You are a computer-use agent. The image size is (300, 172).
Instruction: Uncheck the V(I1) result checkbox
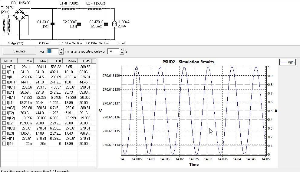click(4, 138)
